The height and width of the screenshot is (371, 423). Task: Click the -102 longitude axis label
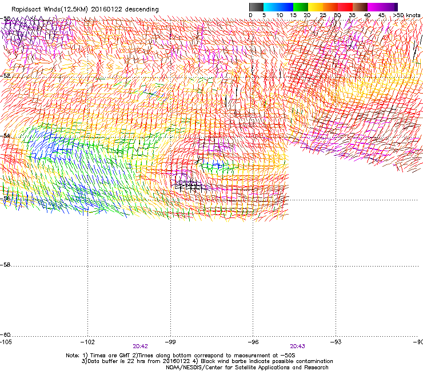pyautogui.click(x=87, y=342)
